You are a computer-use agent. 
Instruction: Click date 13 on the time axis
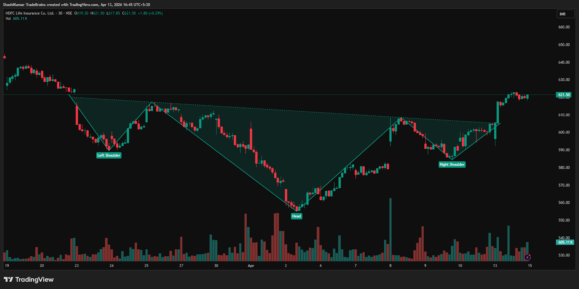pyautogui.click(x=495, y=266)
